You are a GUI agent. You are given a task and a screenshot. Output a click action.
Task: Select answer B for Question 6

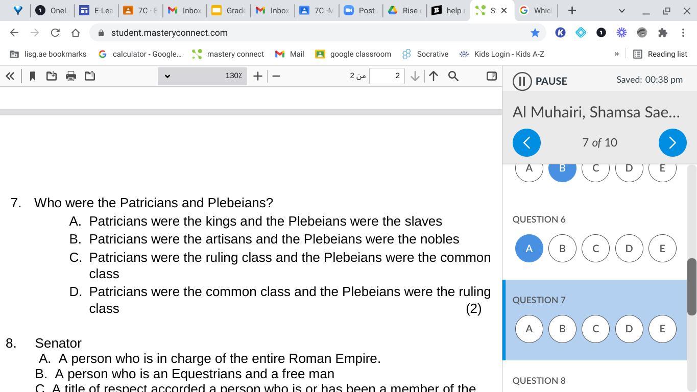(x=562, y=248)
